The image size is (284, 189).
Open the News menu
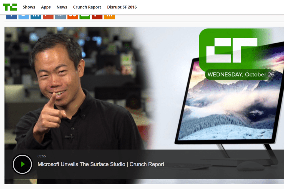pyautogui.click(x=62, y=7)
